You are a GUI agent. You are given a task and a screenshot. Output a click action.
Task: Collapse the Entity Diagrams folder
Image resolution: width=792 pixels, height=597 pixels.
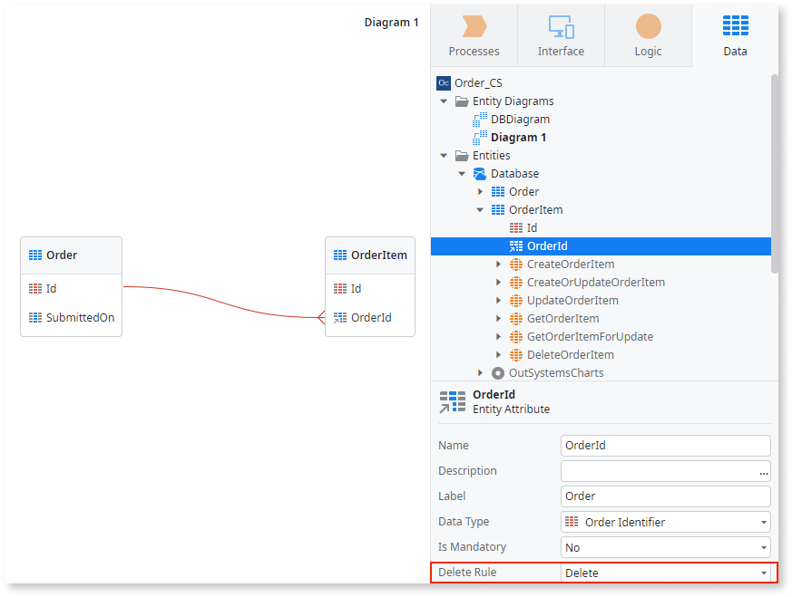click(x=444, y=101)
